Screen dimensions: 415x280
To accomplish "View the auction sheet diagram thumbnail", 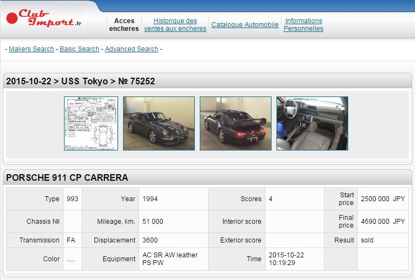I will 91,123.
